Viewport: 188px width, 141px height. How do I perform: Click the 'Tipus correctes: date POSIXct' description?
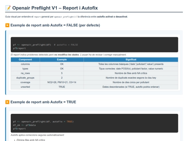coord(131,69)
